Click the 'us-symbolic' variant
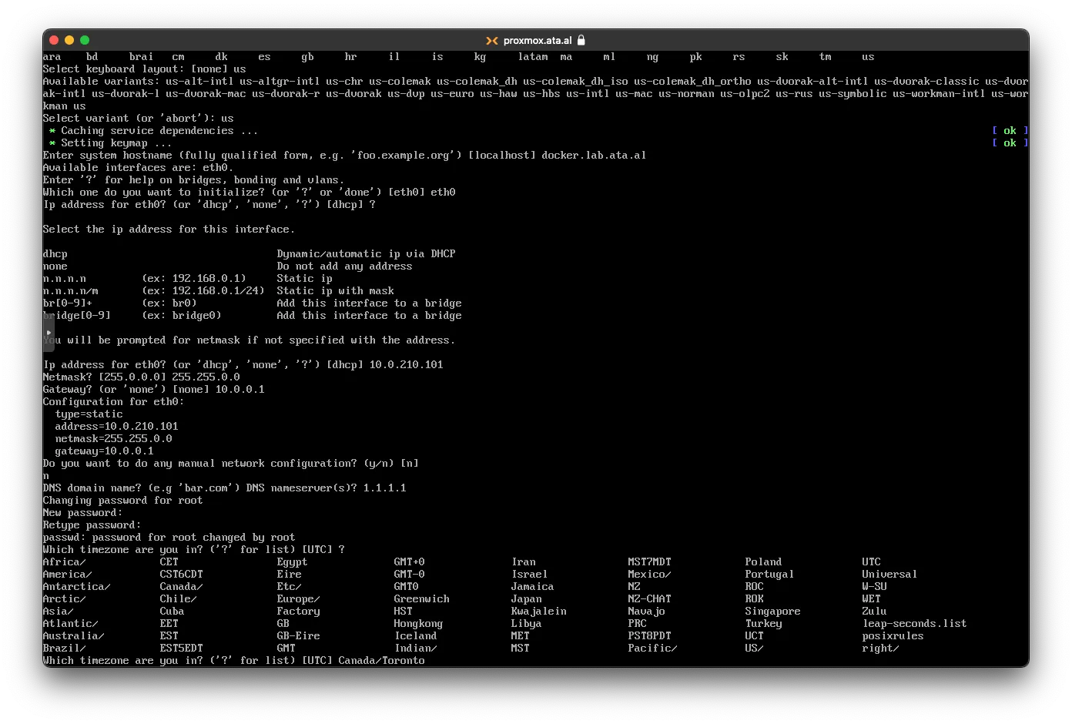The image size is (1072, 724). coord(853,94)
